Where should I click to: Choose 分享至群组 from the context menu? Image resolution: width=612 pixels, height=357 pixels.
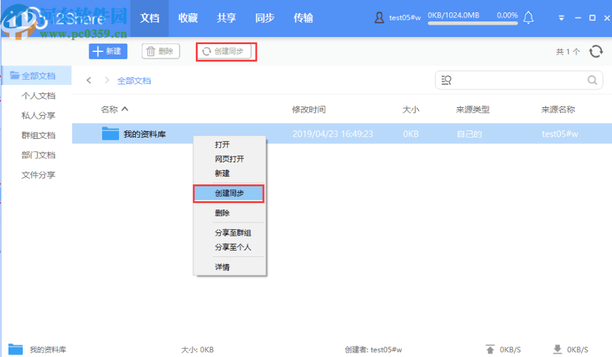pyautogui.click(x=230, y=232)
